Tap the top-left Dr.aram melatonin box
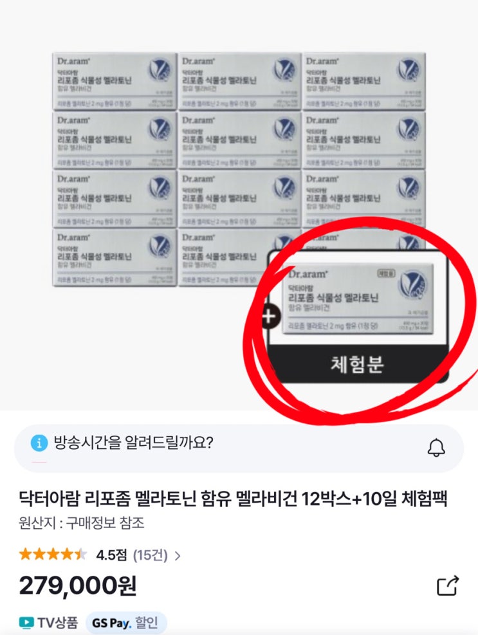Screen dimensions: 478x635 tap(115, 82)
